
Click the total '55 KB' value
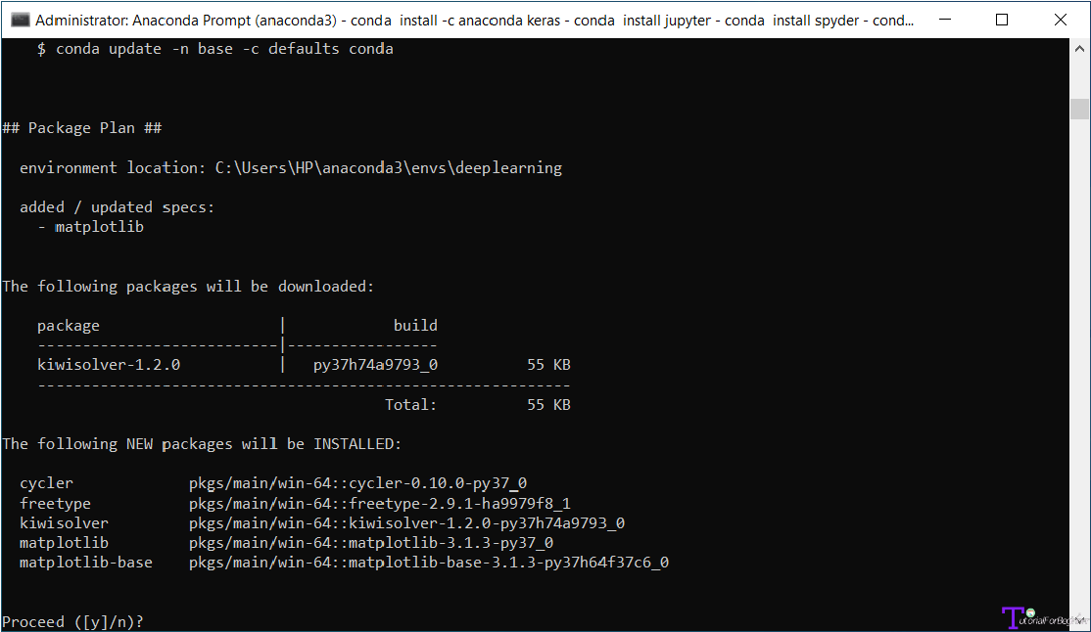tap(549, 405)
